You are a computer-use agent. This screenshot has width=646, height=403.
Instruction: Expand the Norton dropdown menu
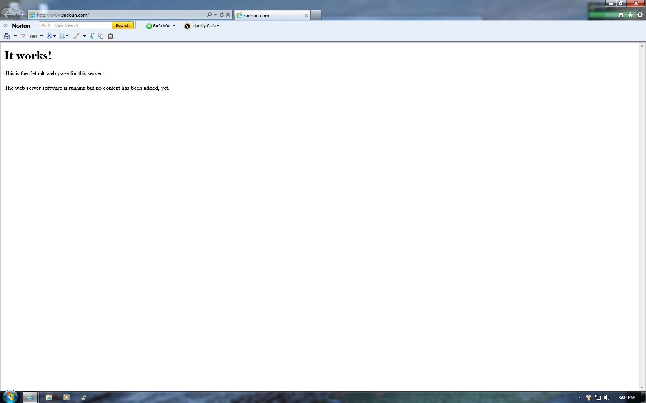(x=23, y=26)
